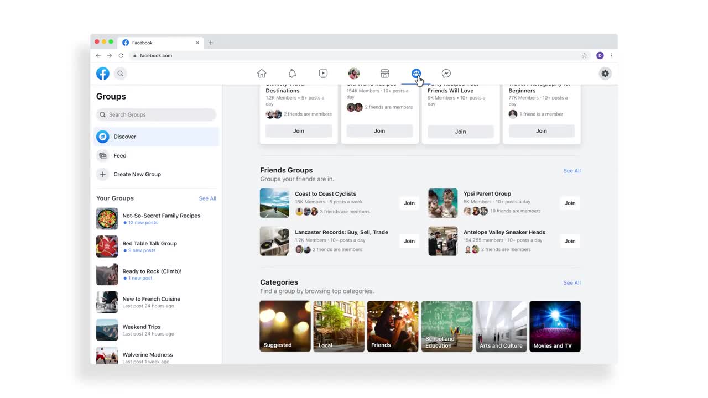Click '1 friend is a member' text
708x398 pixels.
[542, 114]
